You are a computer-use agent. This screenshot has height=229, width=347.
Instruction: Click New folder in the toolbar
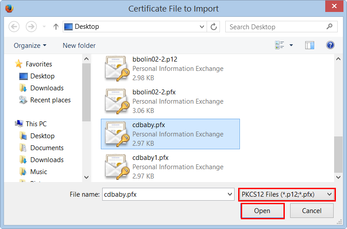(79, 45)
